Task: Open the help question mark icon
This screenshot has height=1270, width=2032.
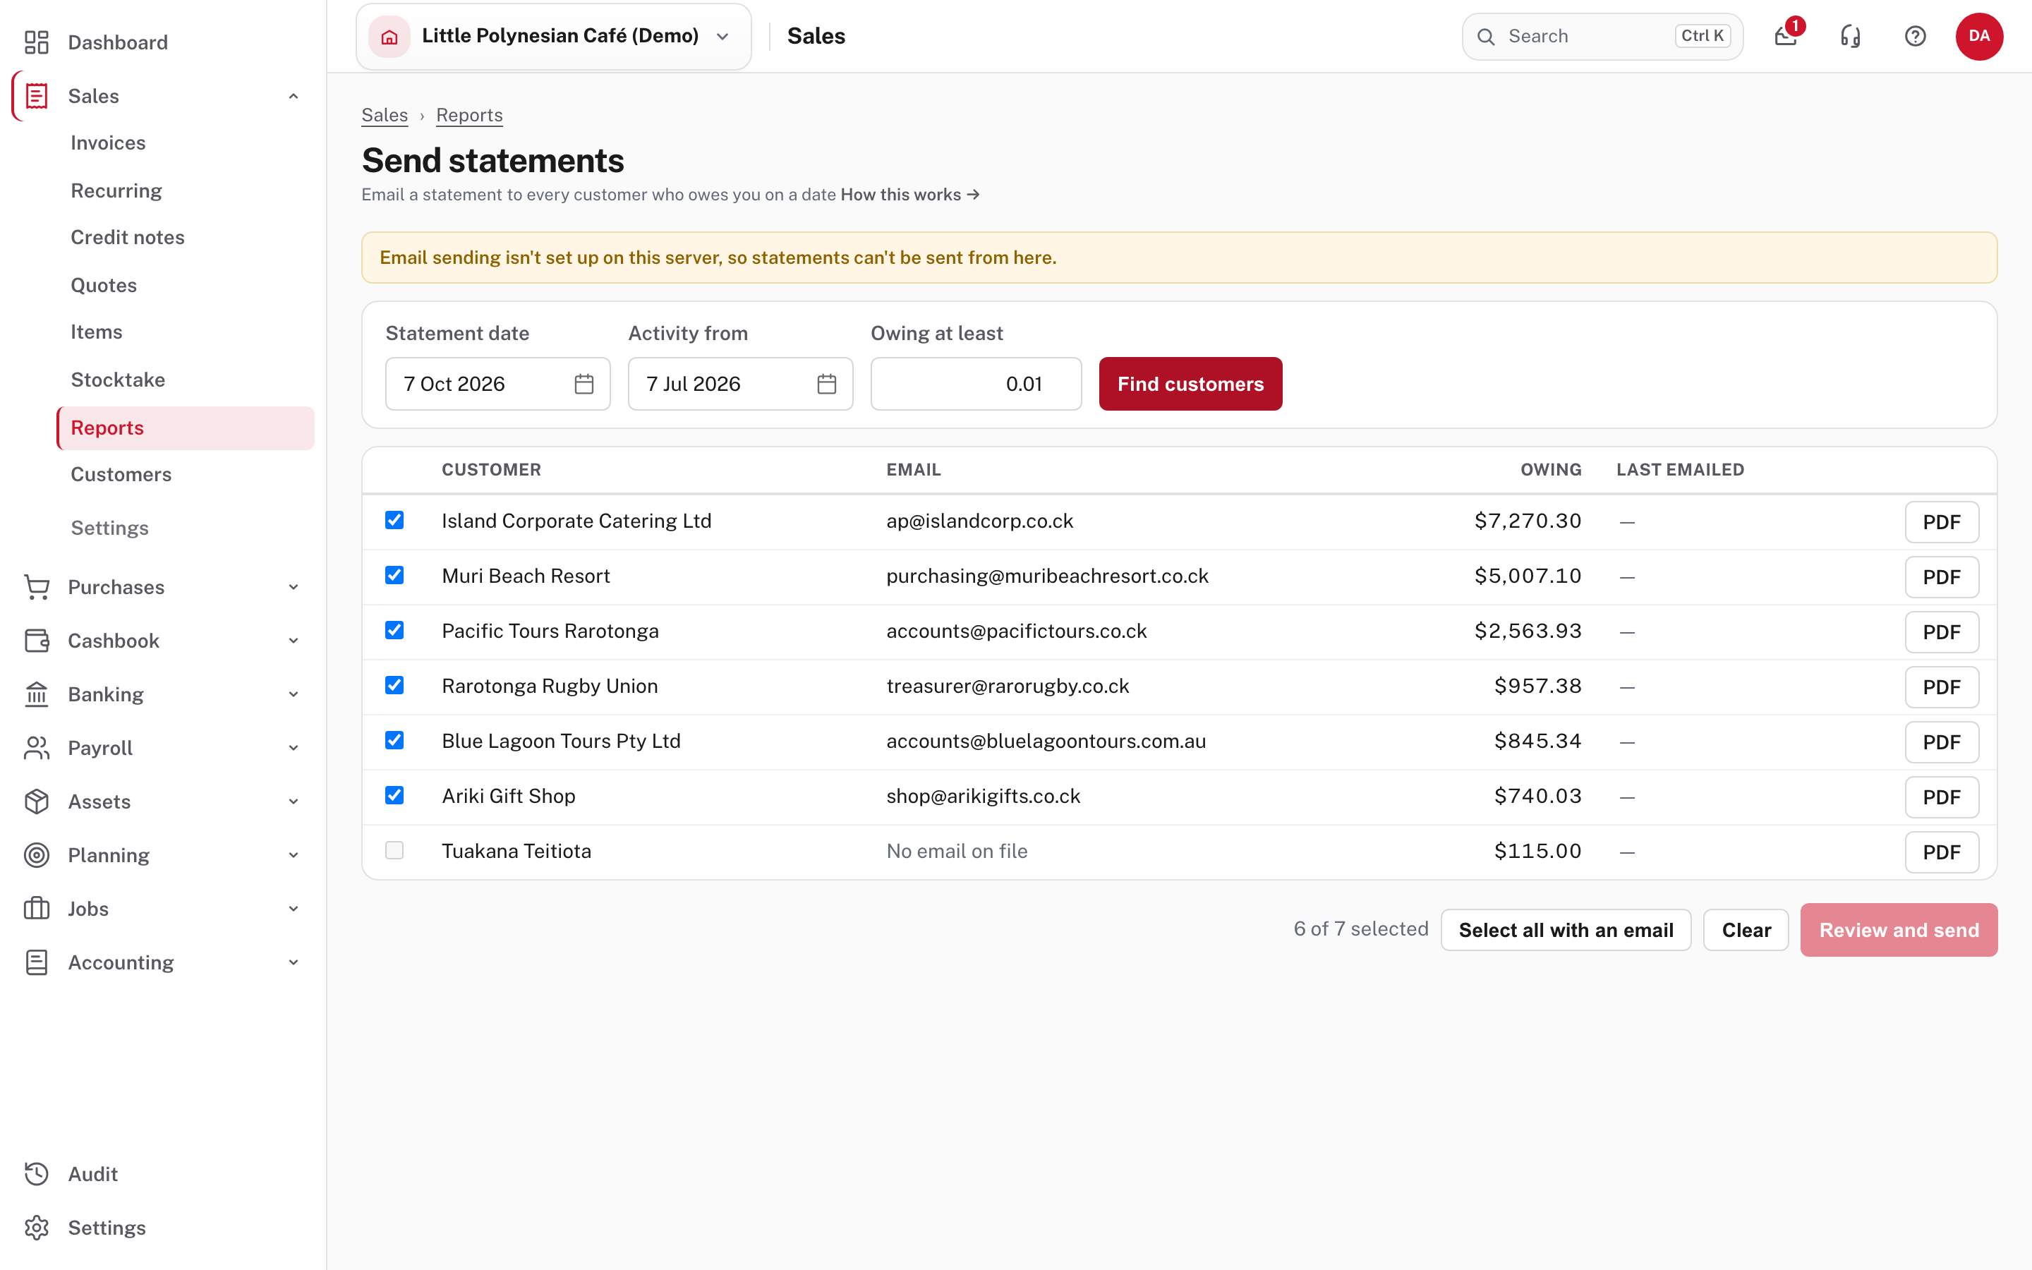Action: pos(1916,36)
